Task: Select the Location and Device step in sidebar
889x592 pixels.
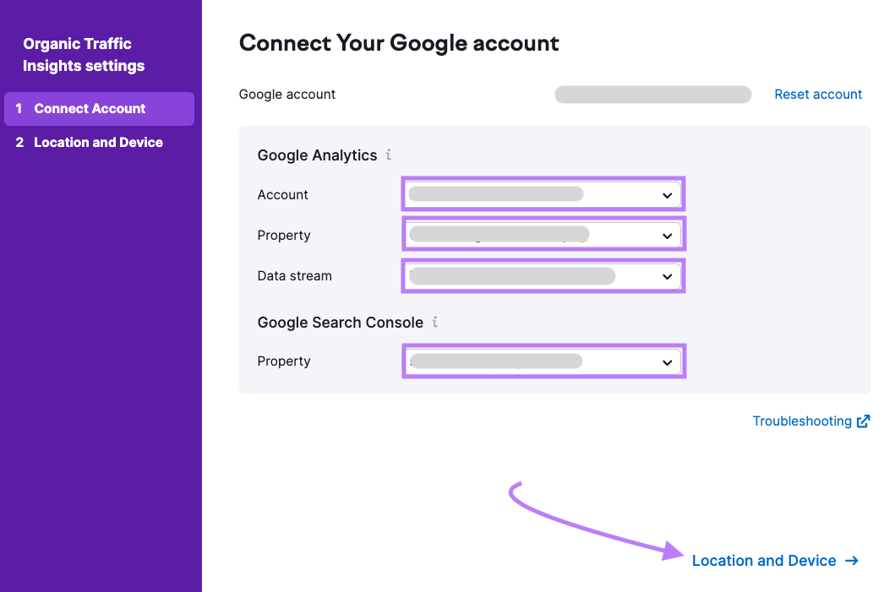Action: point(99,142)
